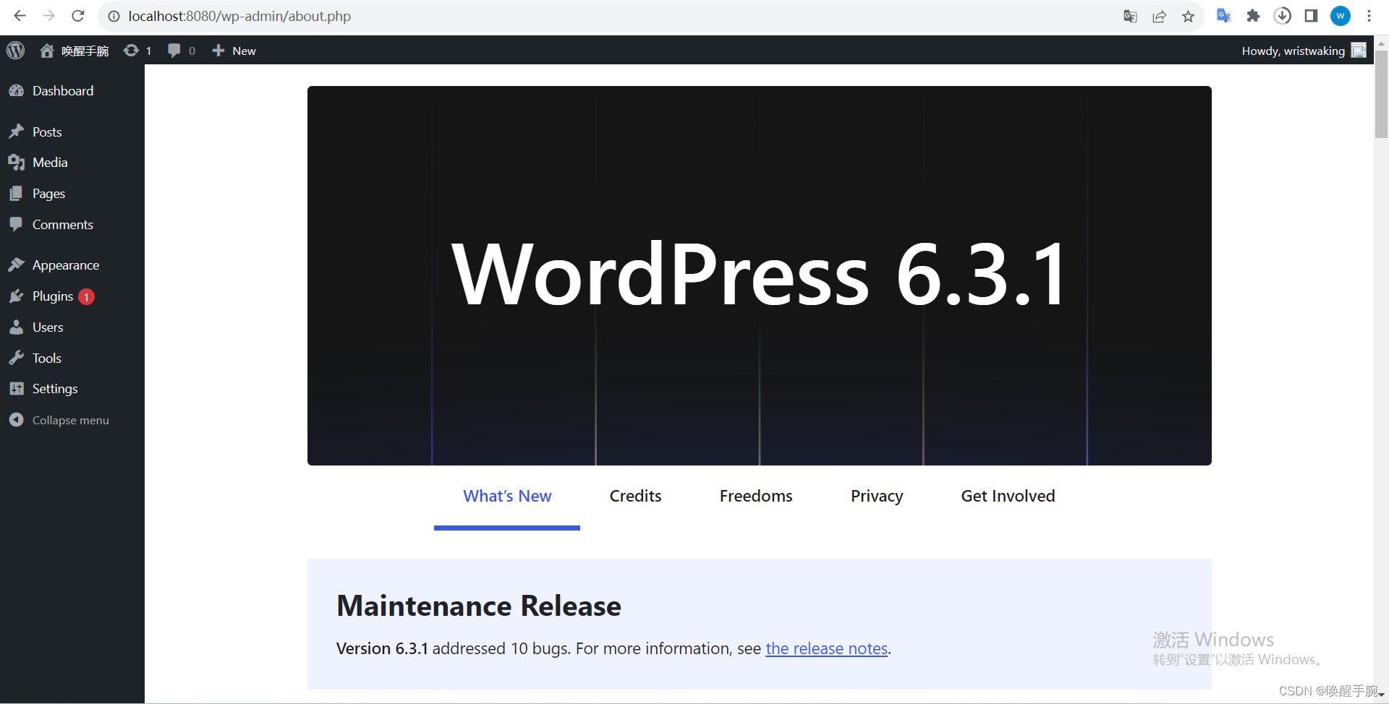Go back with browser back arrow
The width and height of the screenshot is (1389, 704).
click(20, 16)
